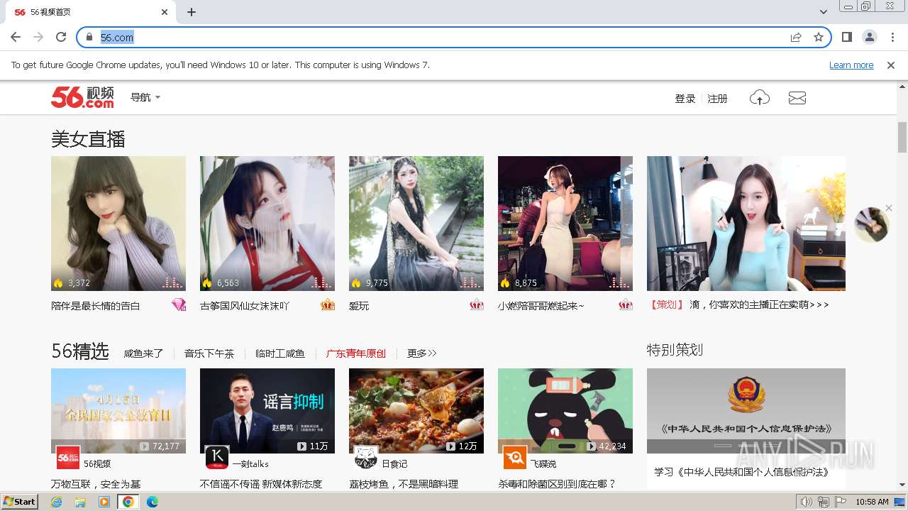The height and width of the screenshot is (511, 908).
Task: Click the 一刻talks channel avatar icon
Action: click(x=217, y=458)
